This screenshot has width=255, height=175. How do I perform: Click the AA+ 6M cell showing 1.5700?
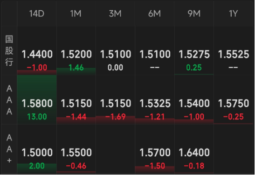[x=155, y=149]
